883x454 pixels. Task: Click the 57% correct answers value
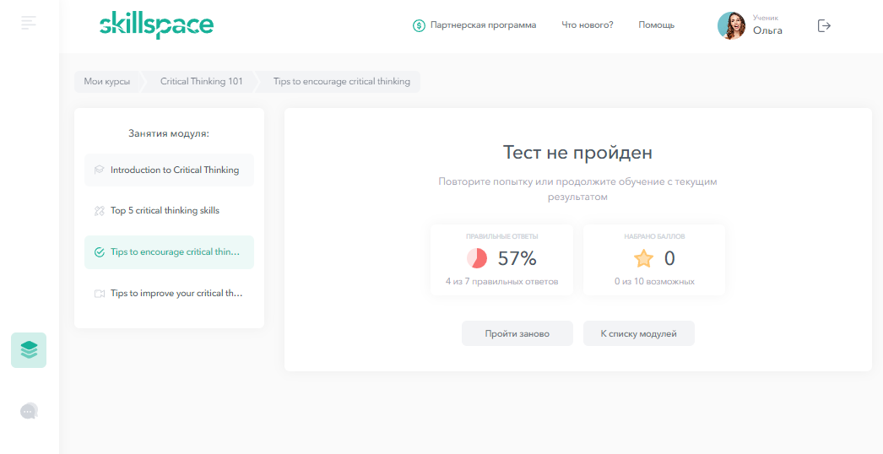[517, 258]
